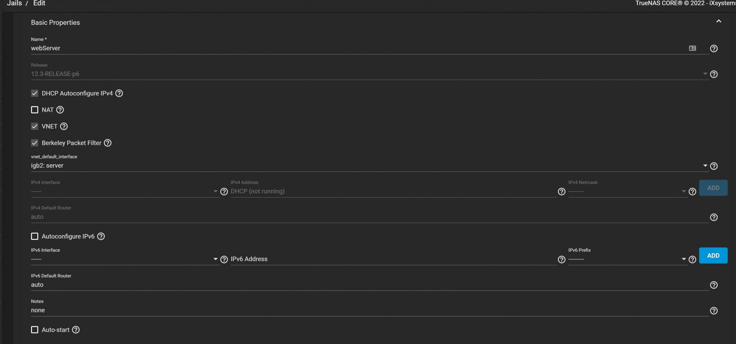736x344 pixels.
Task: Enable the NAT checkbox
Action: click(34, 110)
